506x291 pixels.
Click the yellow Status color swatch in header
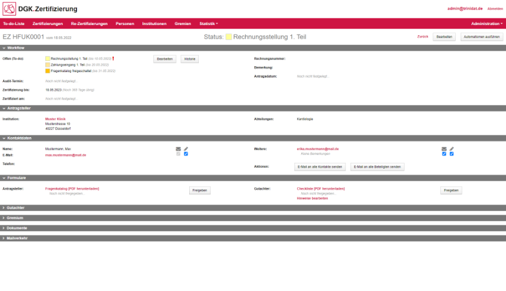coord(229,37)
